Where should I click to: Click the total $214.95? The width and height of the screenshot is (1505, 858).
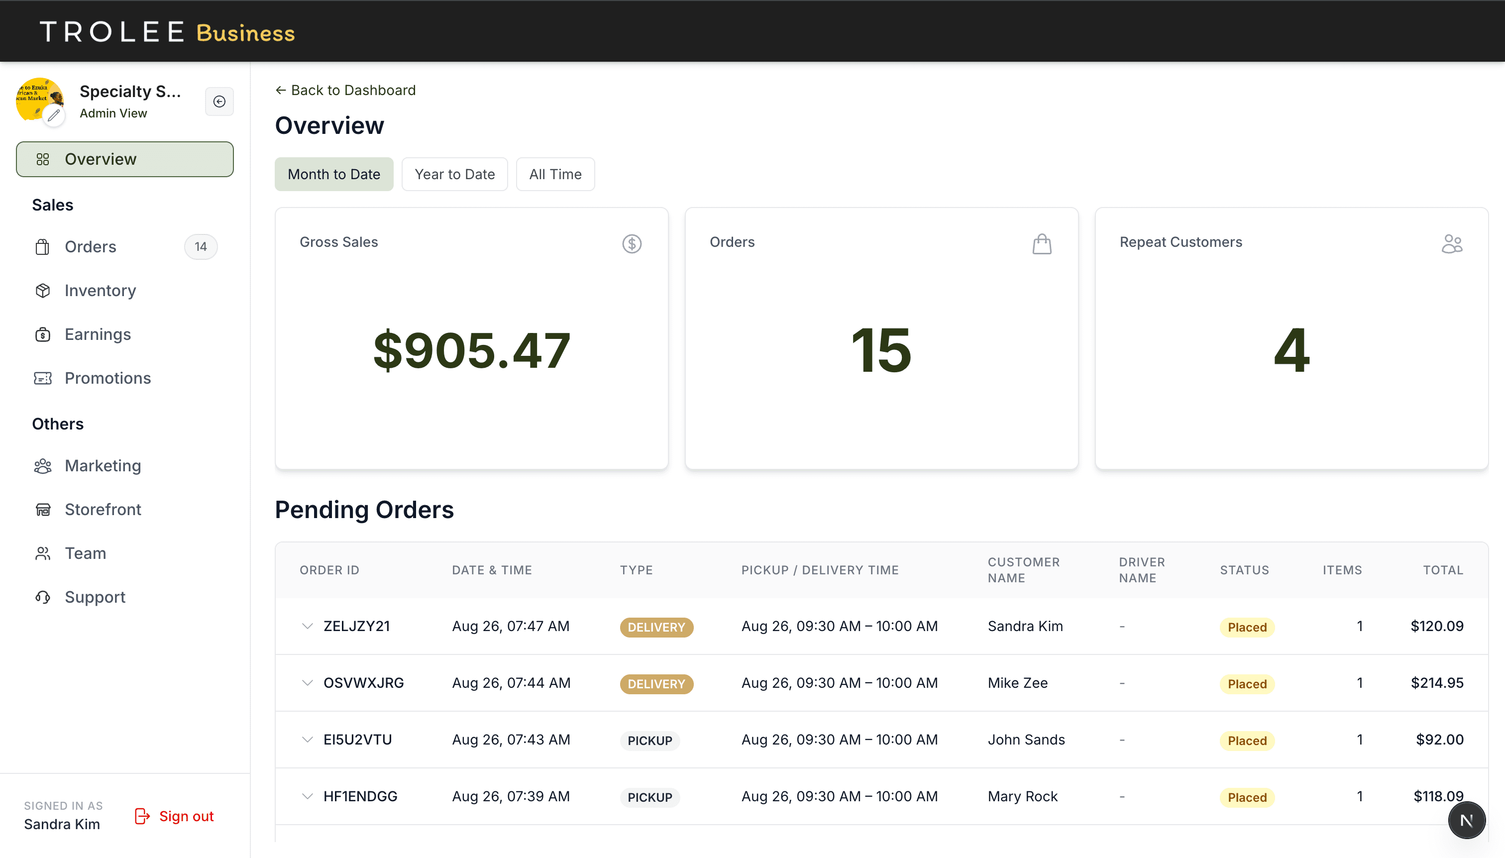(x=1437, y=683)
